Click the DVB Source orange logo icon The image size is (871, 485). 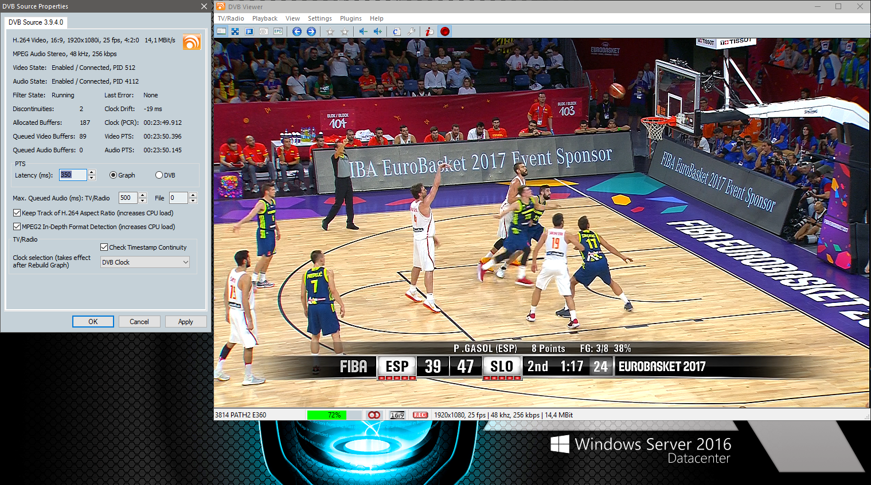192,42
